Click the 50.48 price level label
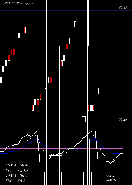The image size is (132, 185). click(x=123, y=8)
